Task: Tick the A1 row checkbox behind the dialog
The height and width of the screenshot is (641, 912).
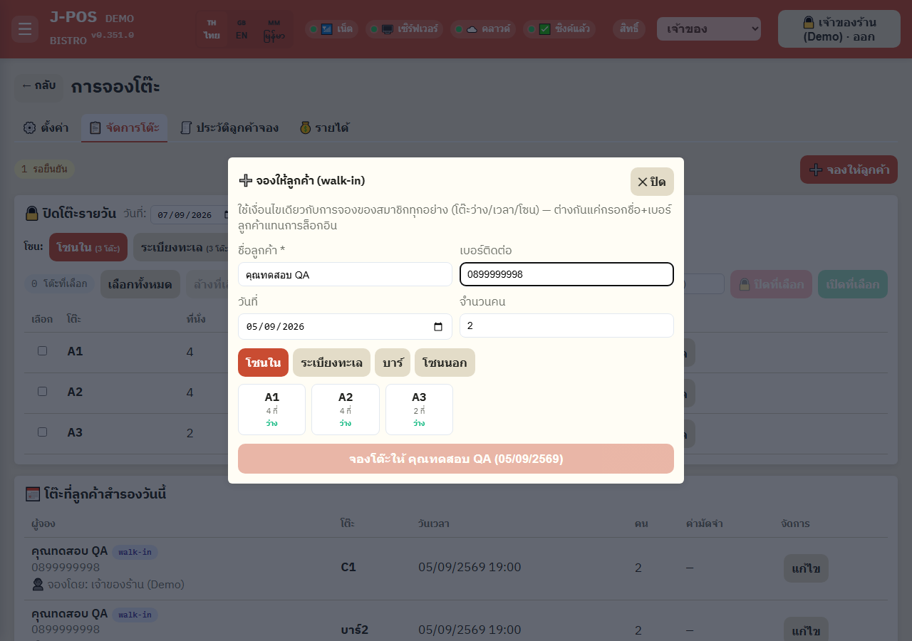Action: point(42,351)
